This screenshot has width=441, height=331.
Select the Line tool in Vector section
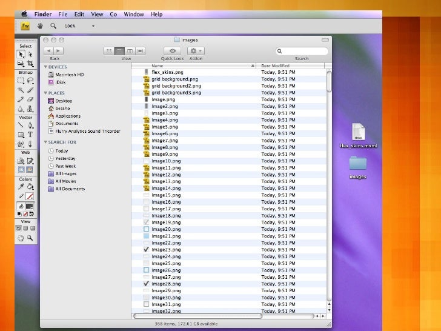coord(21,125)
